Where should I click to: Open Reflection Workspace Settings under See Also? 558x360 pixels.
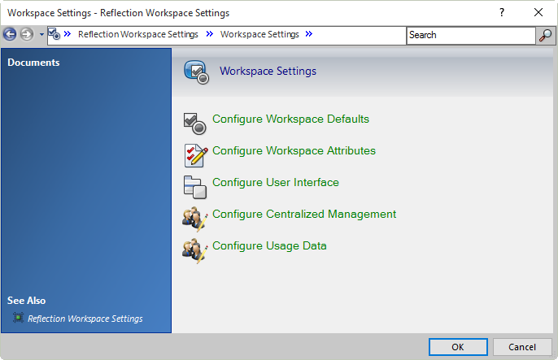coord(85,319)
